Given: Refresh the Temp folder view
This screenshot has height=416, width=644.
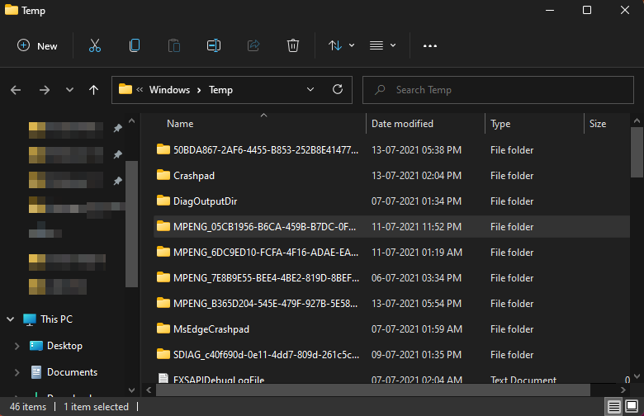Looking at the screenshot, I should (x=337, y=90).
